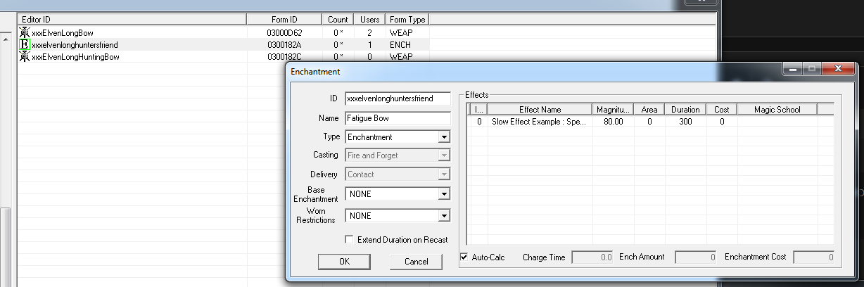Sort effects by Magnitude column
The image size is (864, 287).
pos(613,110)
